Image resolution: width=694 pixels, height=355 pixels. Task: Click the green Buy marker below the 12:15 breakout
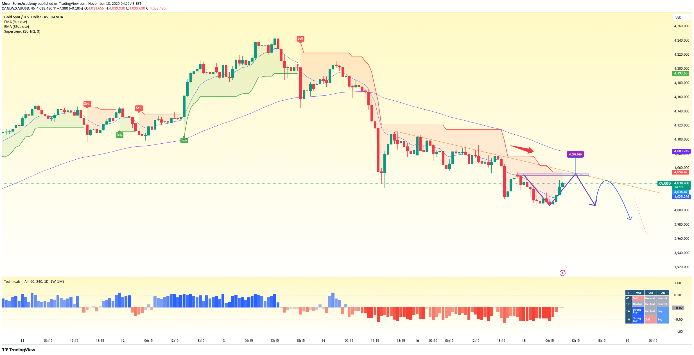184,140
